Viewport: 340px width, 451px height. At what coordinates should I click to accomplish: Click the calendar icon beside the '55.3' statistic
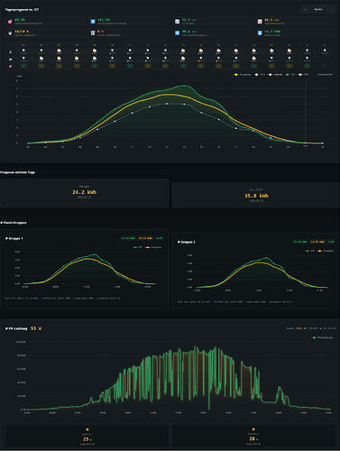pyautogui.click(x=178, y=22)
